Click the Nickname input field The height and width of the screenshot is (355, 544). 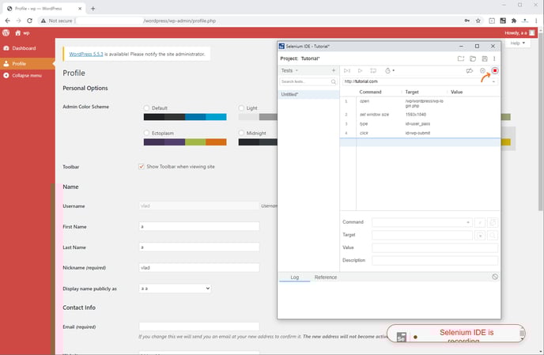pyautogui.click(x=199, y=267)
